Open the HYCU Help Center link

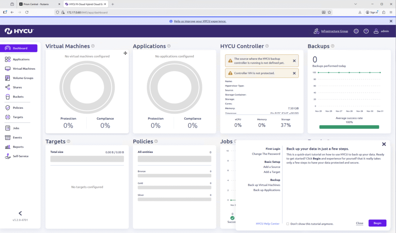coord(267,224)
